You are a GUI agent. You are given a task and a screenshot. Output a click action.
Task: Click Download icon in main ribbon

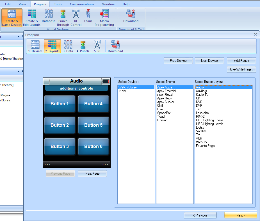(131, 16)
